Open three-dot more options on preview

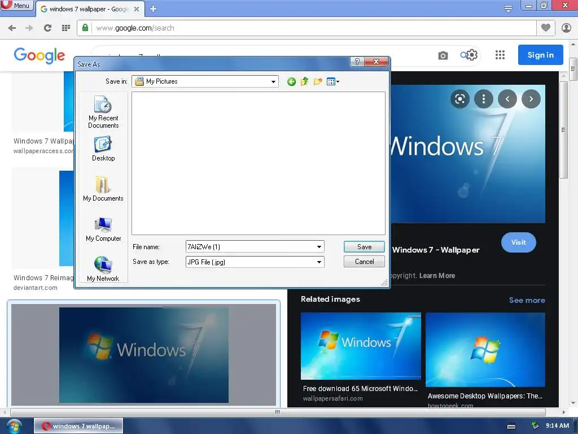[x=484, y=99]
